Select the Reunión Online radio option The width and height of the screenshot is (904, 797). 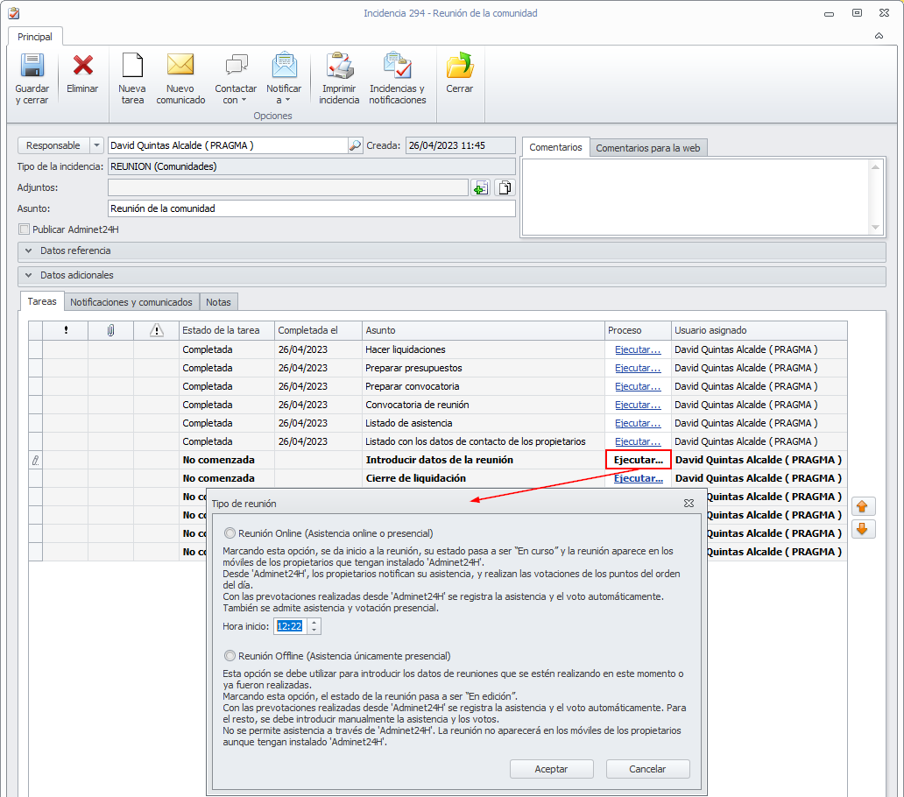pyautogui.click(x=230, y=533)
